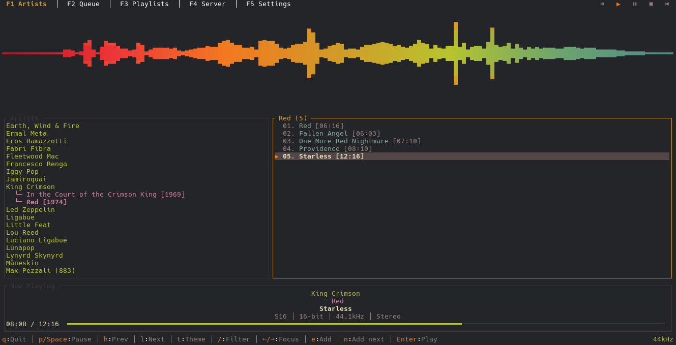Screen dimensions: 676x345
Task: Click the p/Space:Pause shortcut
Action: pos(65,339)
